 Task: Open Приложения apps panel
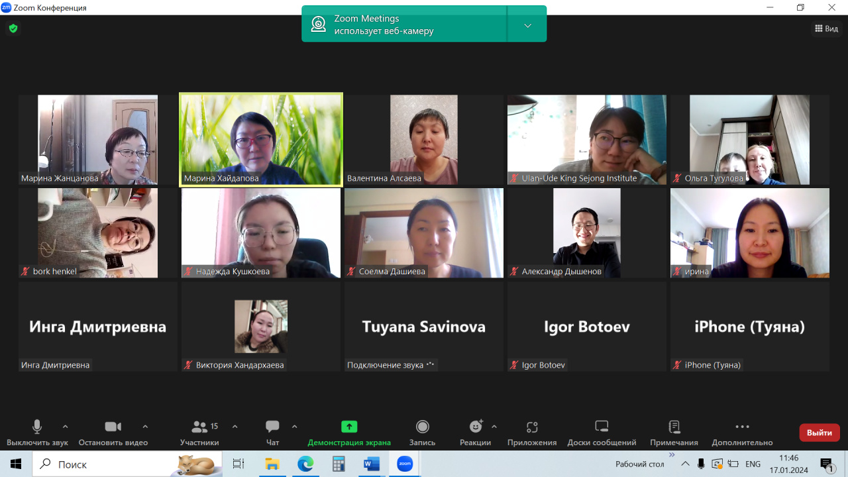coord(532,427)
